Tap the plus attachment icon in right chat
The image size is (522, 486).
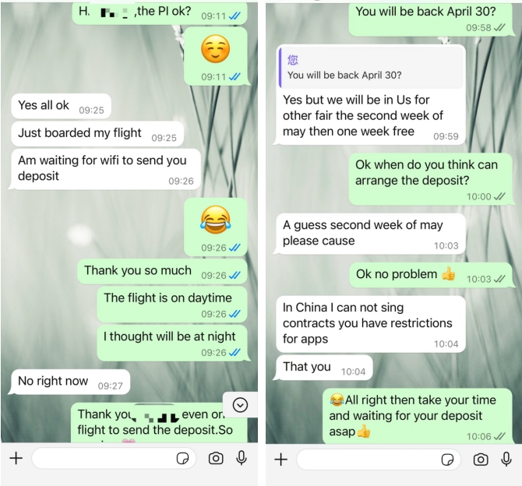pyautogui.click(x=281, y=460)
